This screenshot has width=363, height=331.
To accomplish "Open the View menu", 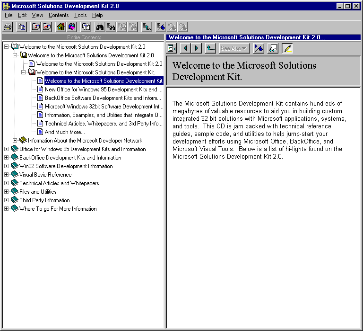I will (37, 15).
